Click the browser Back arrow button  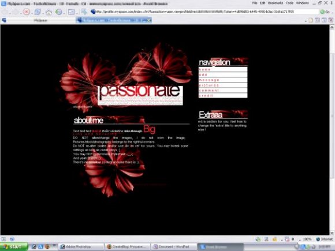(5, 12)
